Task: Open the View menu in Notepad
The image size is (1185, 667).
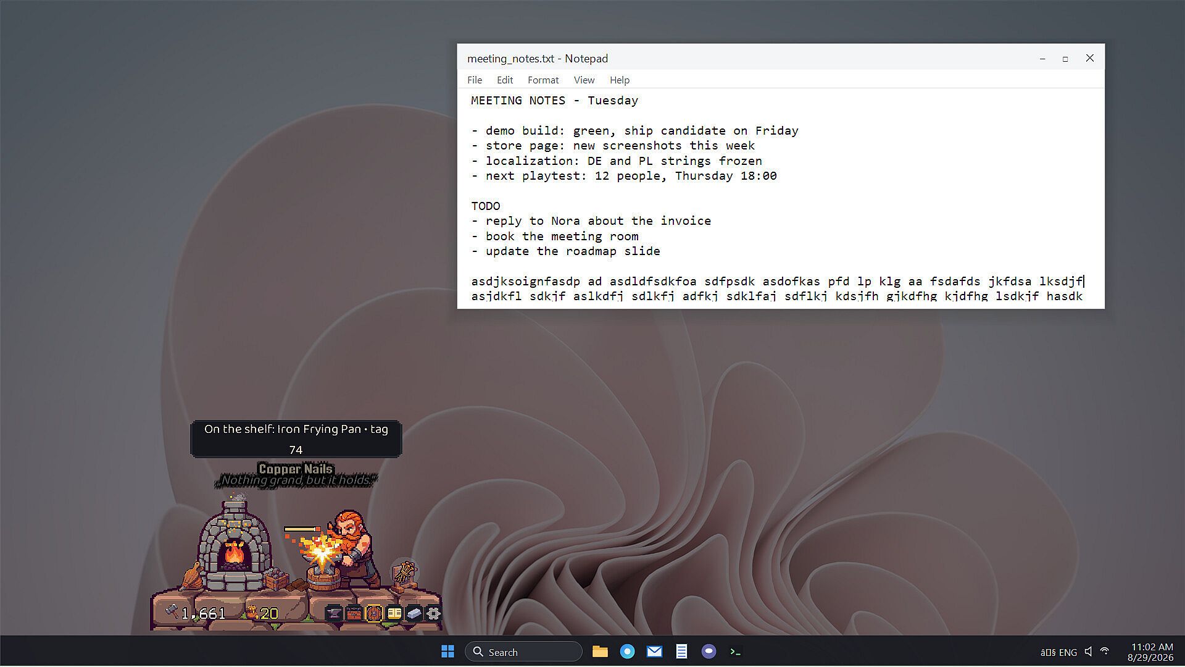Action: click(x=584, y=80)
